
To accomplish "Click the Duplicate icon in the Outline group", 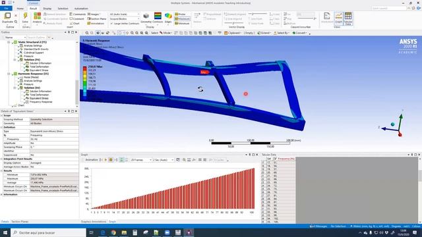I will point(7,16).
